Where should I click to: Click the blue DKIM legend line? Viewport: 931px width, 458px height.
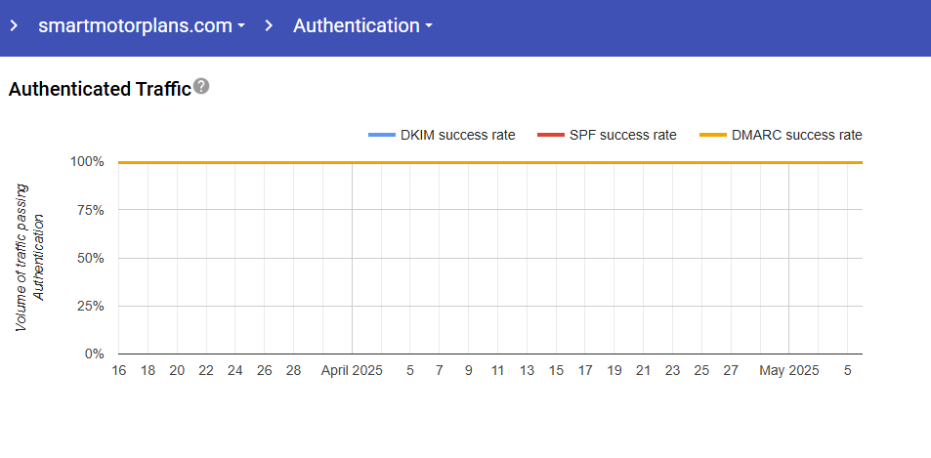(381, 136)
